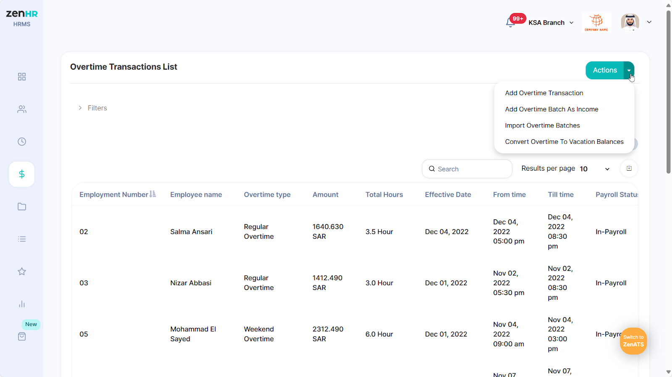Open the star icon in sidebar
Viewport: 672px width, 377px height.
22,272
